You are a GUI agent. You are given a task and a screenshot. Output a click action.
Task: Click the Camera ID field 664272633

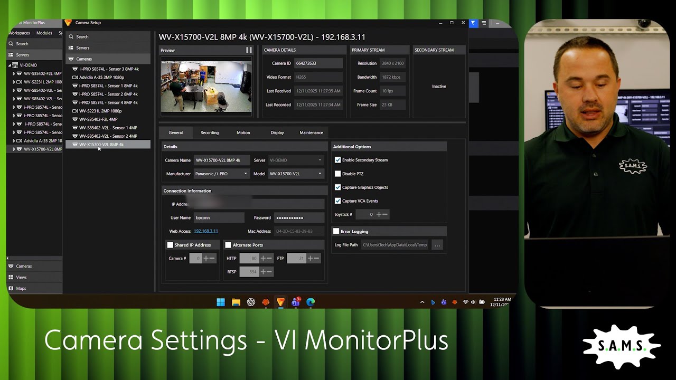click(x=319, y=63)
